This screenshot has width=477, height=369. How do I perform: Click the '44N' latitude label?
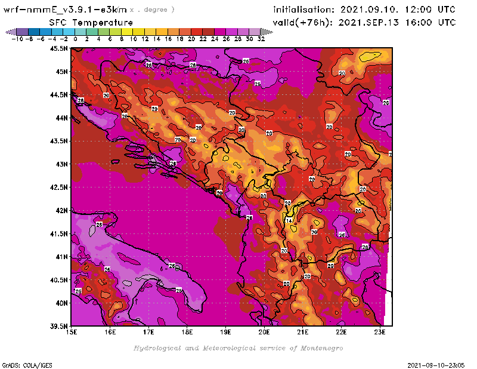[61, 118]
